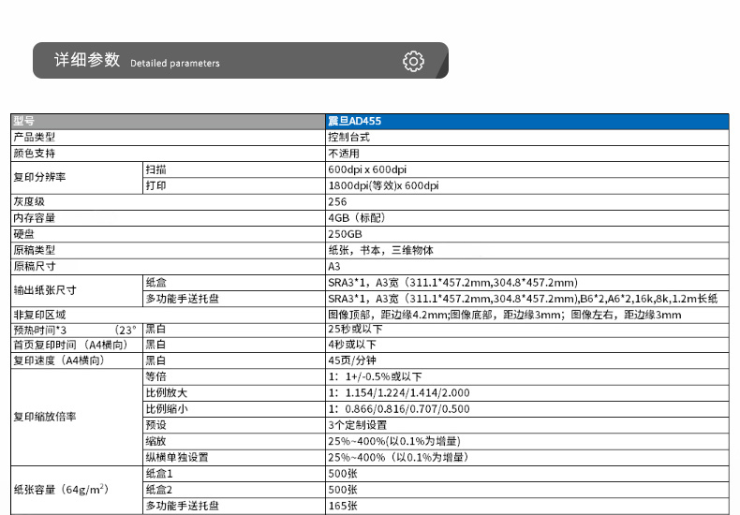Viewport: 740px width, 515px height.
Task: Select the 非复印区域 row label
Action: tap(39, 315)
